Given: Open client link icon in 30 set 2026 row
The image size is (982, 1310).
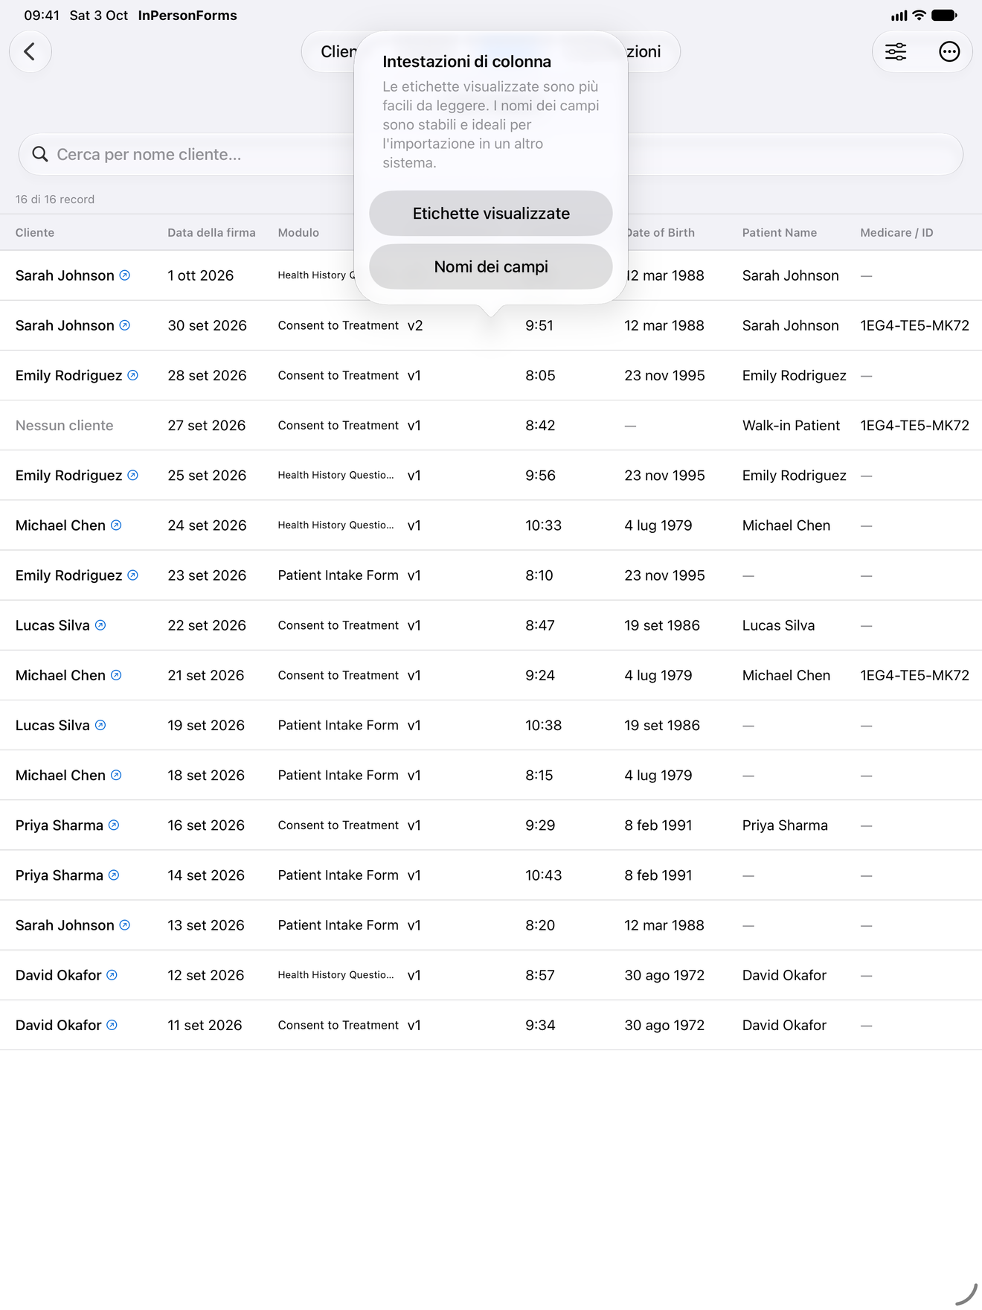Looking at the screenshot, I should pyautogui.click(x=125, y=325).
